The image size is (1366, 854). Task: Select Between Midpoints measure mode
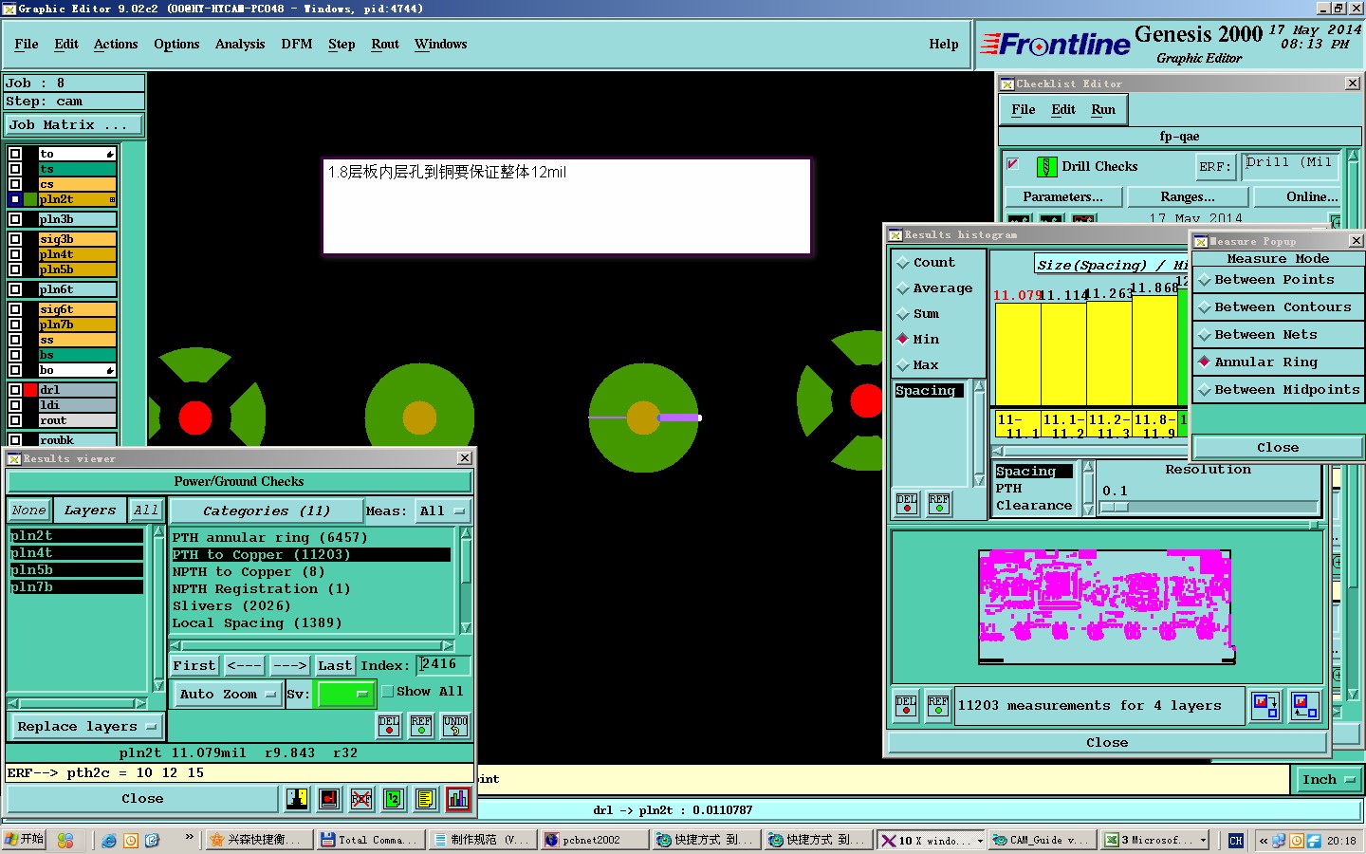[1205, 390]
